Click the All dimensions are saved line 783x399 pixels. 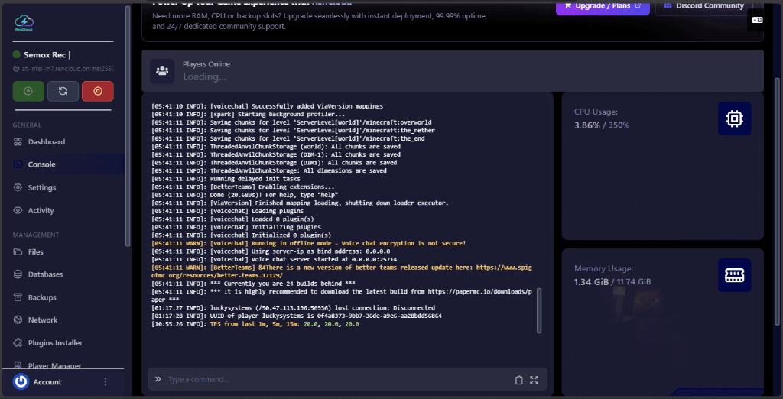268,170
